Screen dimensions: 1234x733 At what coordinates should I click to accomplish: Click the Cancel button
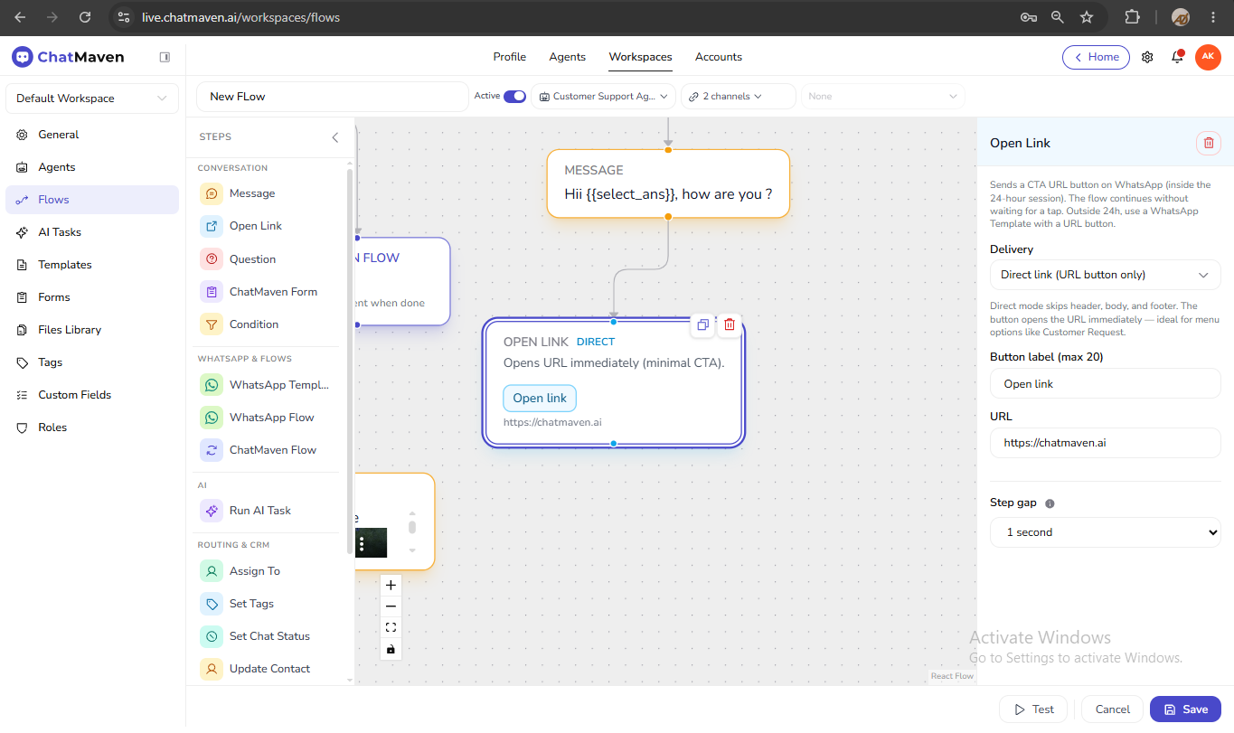click(x=1112, y=710)
